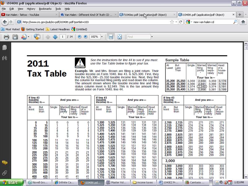
Task: Click the search box with new van halen cd
Action: (213, 22)
